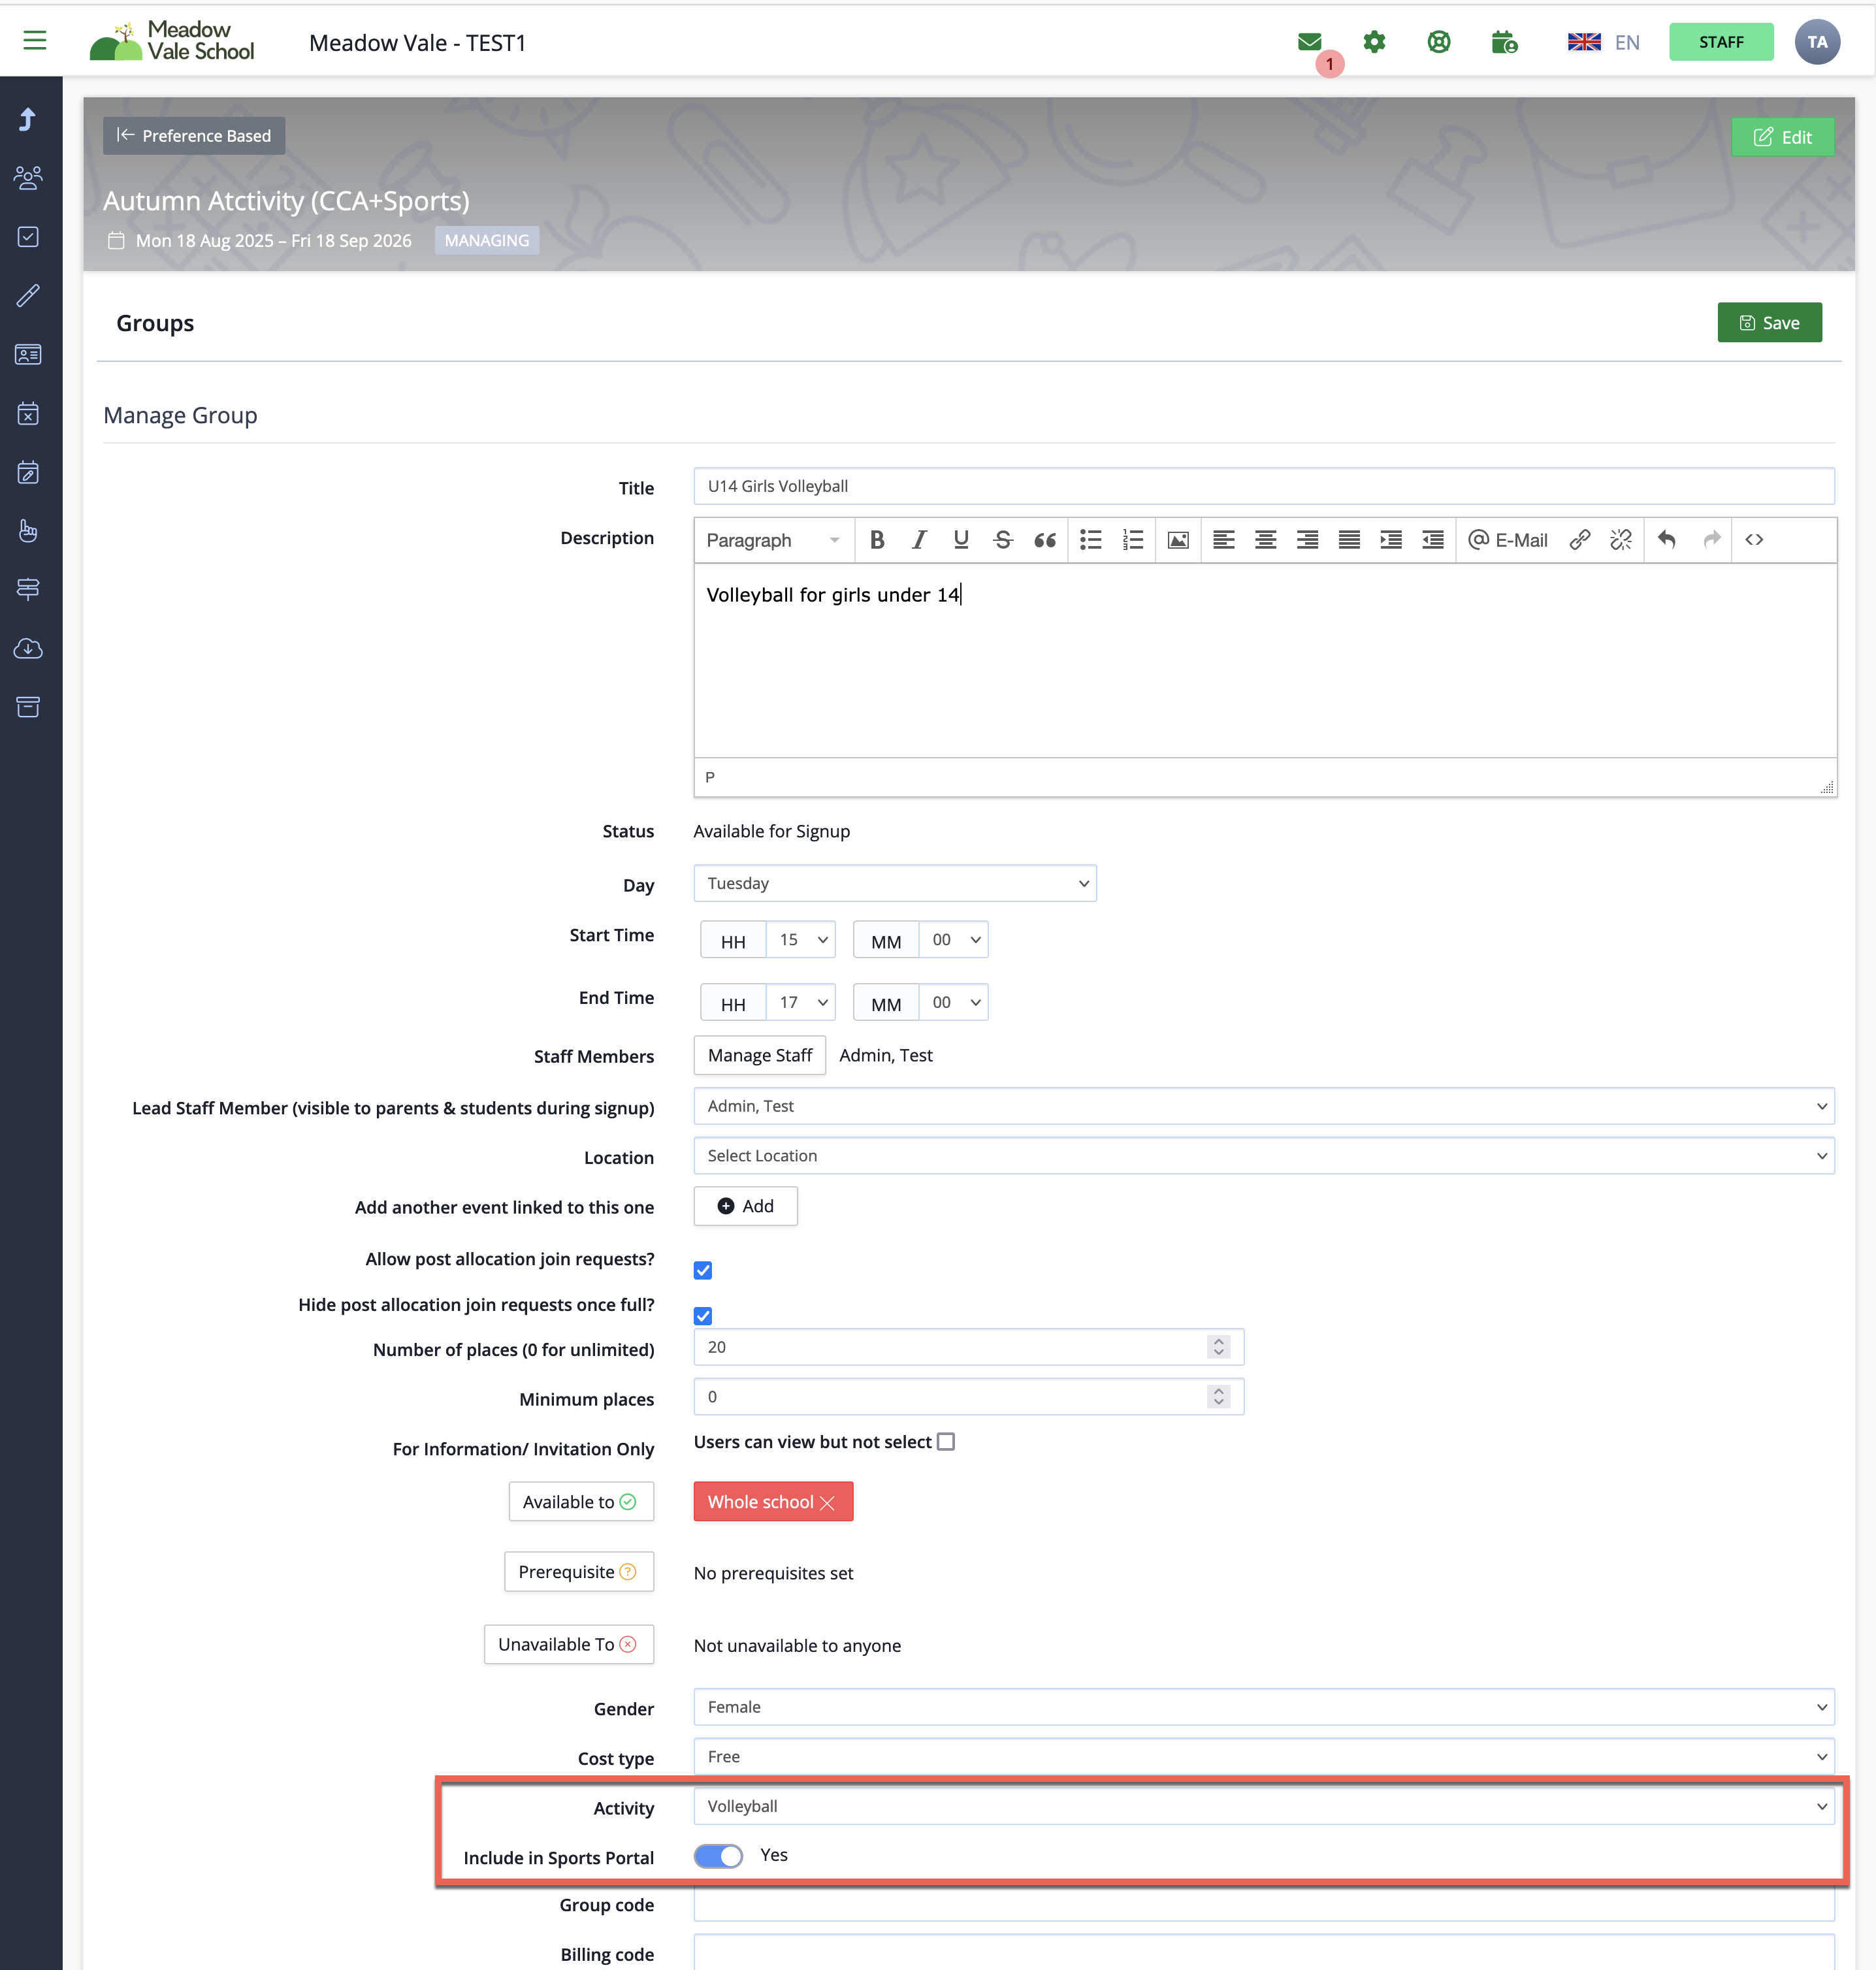1876x1970 pixels.
Task: Open the Cost type dropdown
Action: (x=1264, y=1756)
